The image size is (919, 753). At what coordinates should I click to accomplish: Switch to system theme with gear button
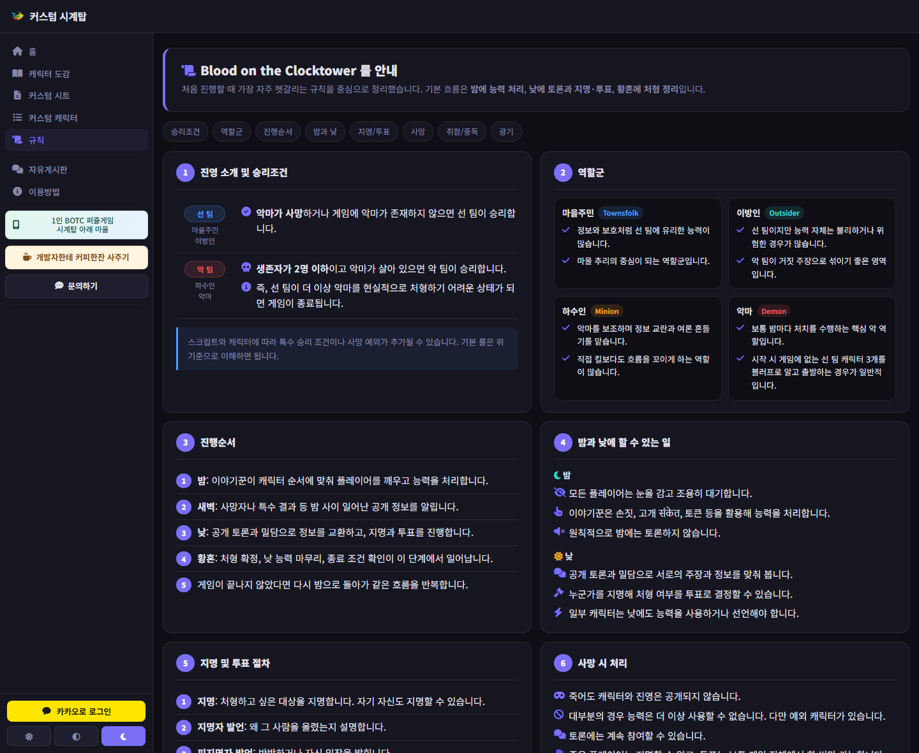click(x=29, y=736)
